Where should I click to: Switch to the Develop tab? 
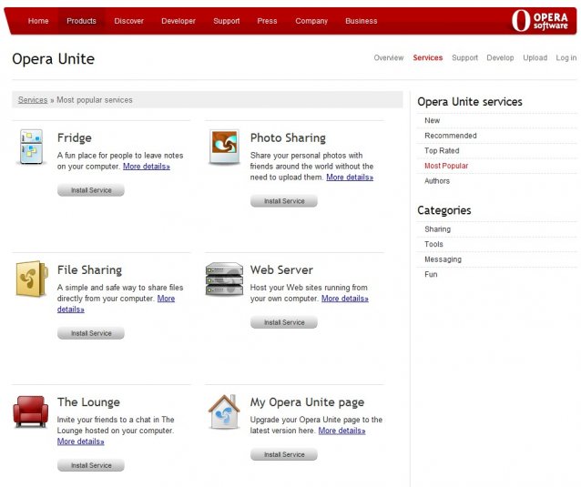click(500, 57)
